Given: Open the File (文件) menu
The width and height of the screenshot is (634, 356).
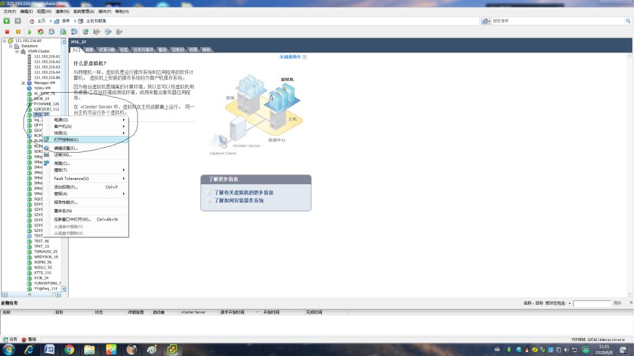Looking at the screenshot, I should pos(10,12).
